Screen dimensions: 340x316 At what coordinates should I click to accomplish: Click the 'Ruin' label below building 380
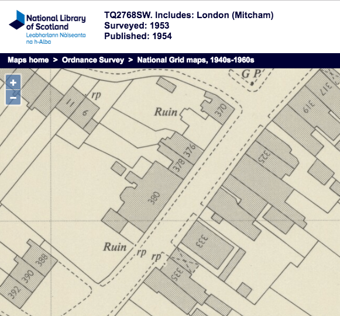[115, 247]
